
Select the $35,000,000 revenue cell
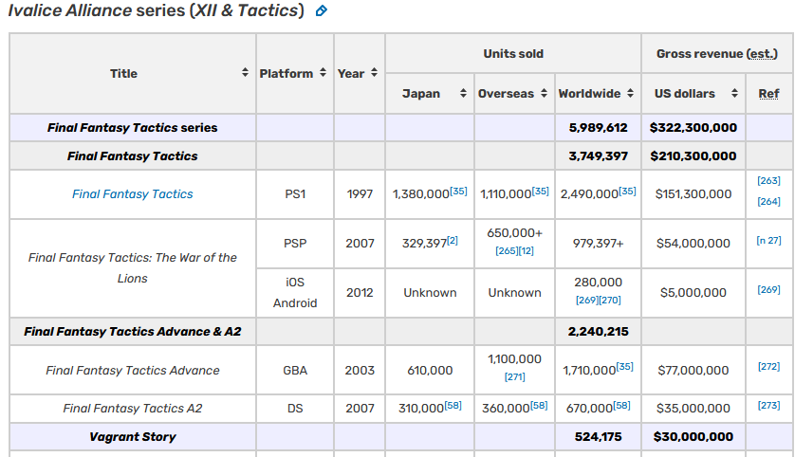(693, 409)
